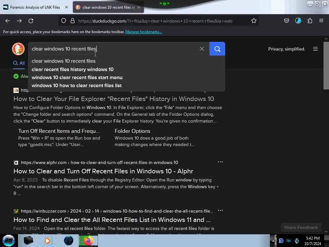Open the Firefox application menu

(x=321, y=21)
